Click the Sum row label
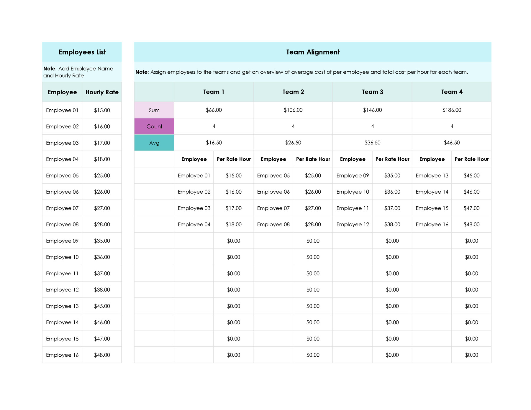 pos(154,110)
